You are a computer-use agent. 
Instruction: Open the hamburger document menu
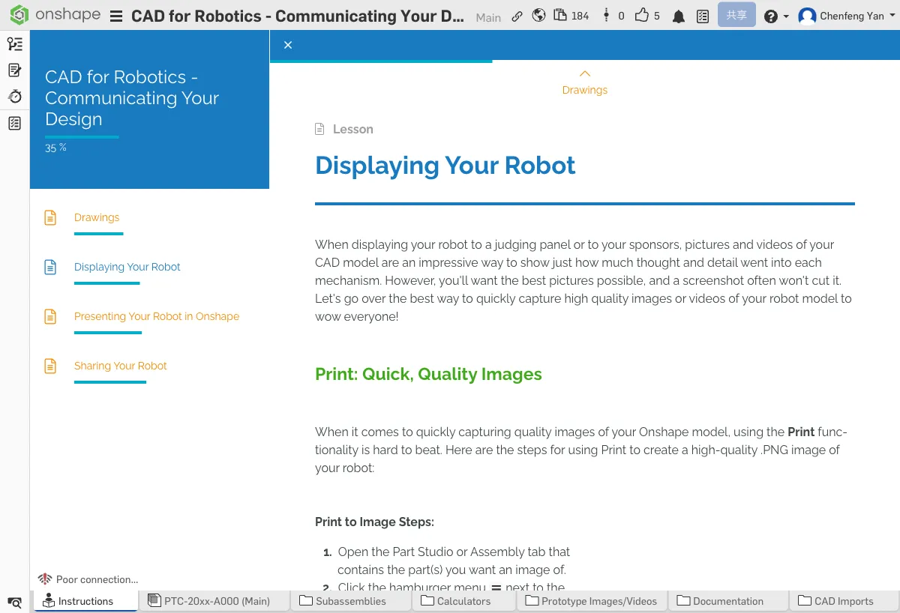click(x=116, y=16)
